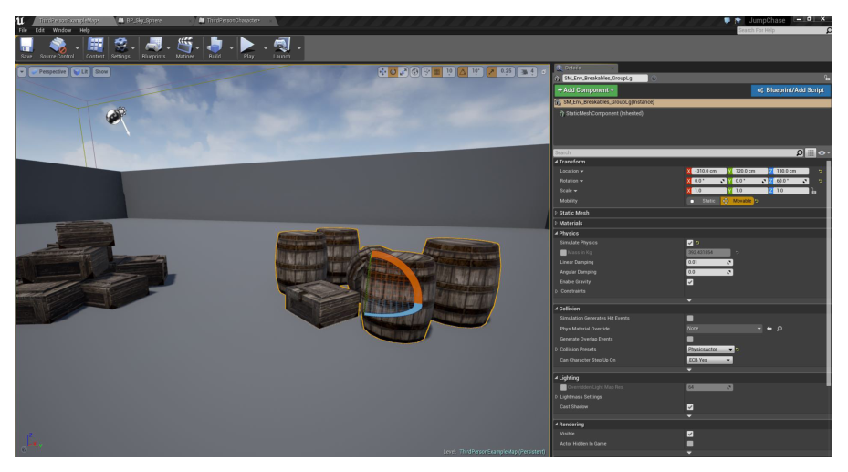
Task: Switch to BP_Sky_Sphere tab
Action: (x=153, y=21)
